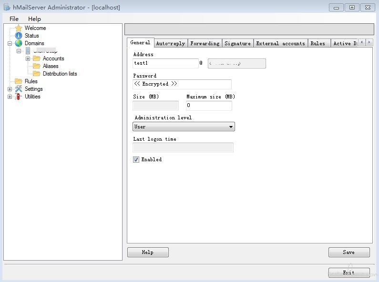Click the Rules folder icon in the tree
This screenshot has width=379, height=282.
[x=19, y=81]
